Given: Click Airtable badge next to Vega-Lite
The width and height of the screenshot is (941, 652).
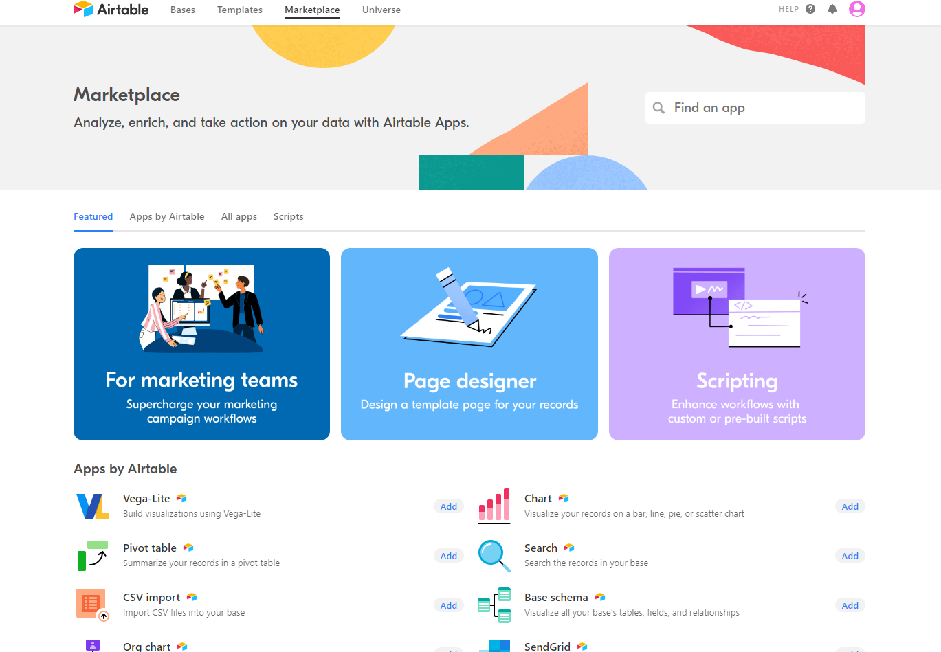Looking at the screenshot, I should coord(181,498).
